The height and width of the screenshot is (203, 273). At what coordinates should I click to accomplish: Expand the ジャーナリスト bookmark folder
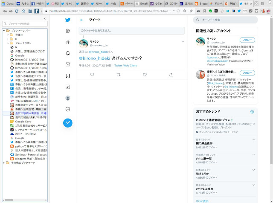click(8, 43)
